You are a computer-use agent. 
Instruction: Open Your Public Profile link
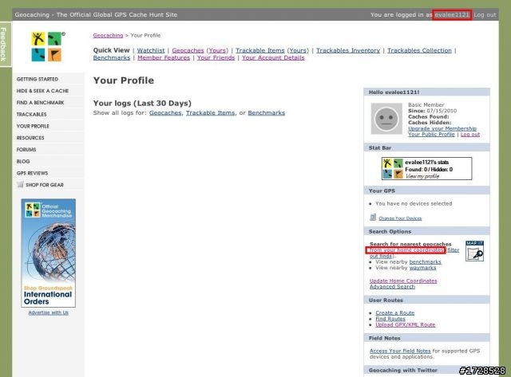[431, 135]
